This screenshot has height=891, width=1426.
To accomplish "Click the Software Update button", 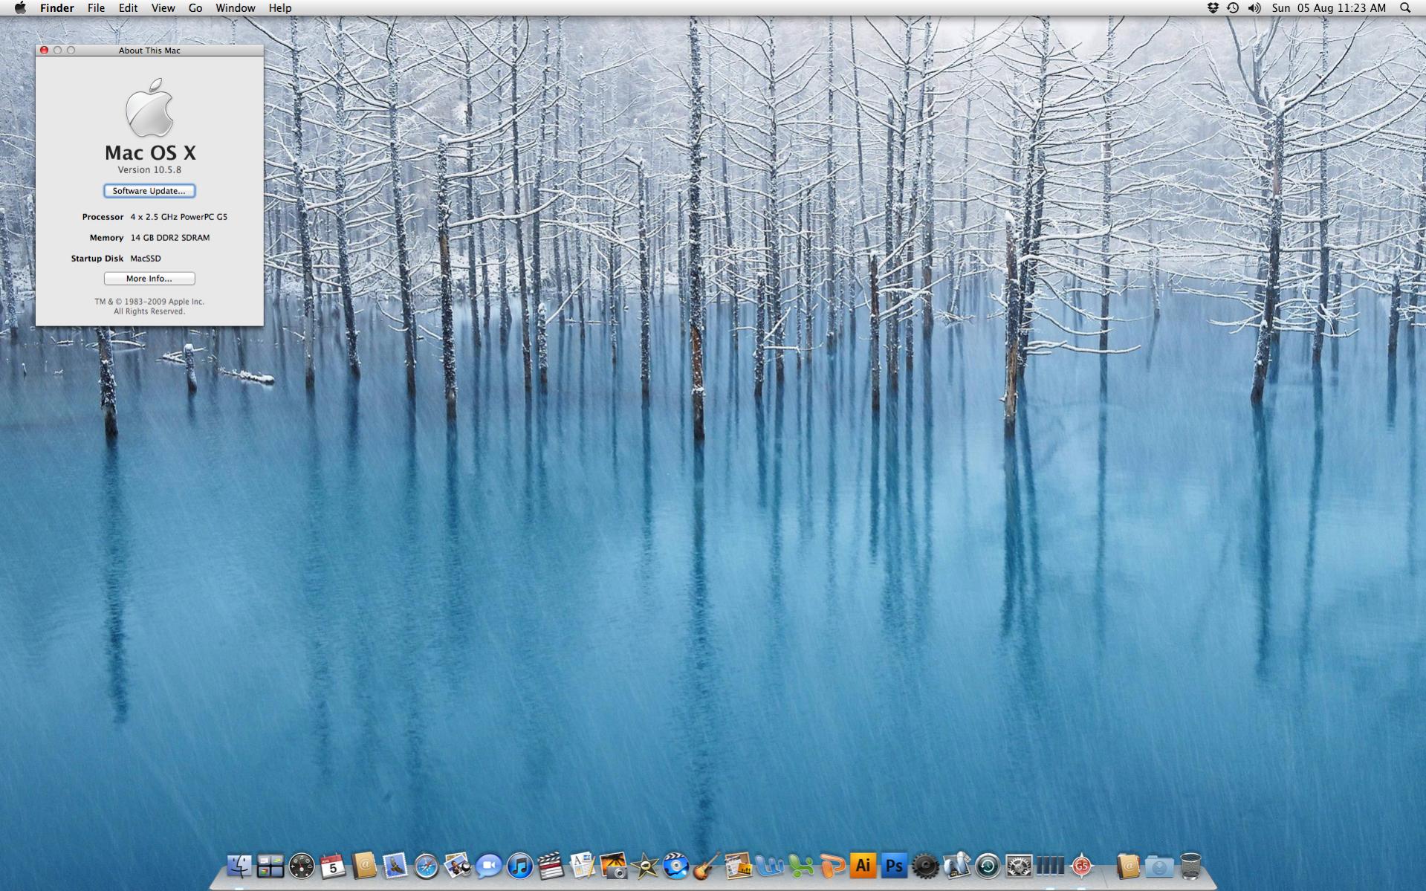I will pos(149,191).
